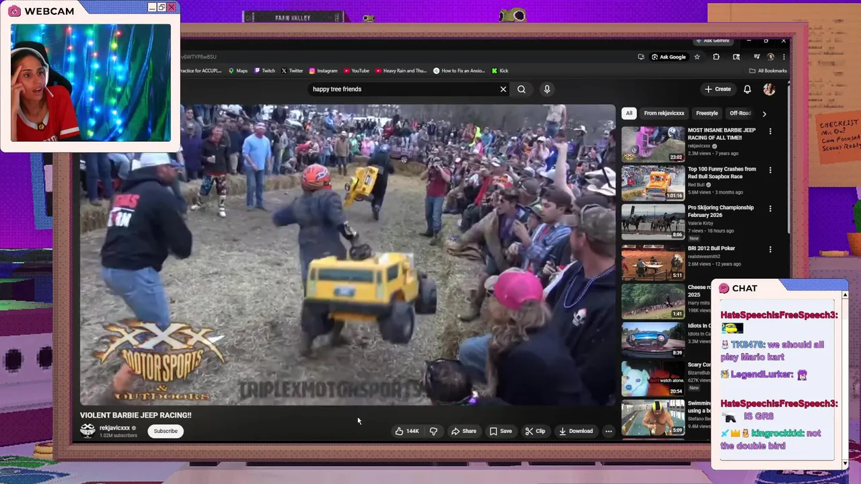
Task: Open the Instagram bookmark
Action: pos(324,71)
